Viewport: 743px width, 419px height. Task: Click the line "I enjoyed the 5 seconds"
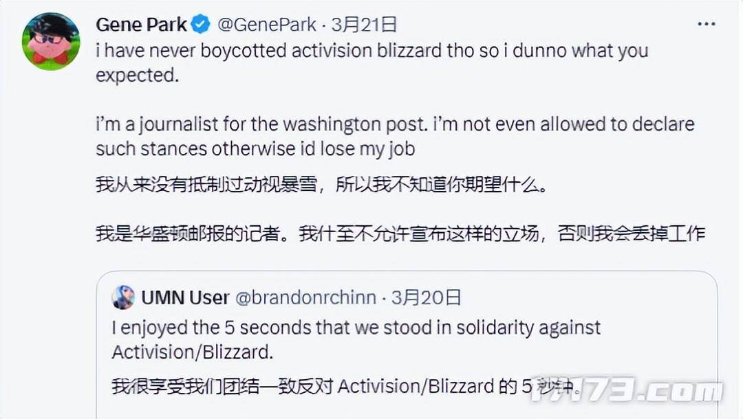pyautogui.click(x=356, y=328)
